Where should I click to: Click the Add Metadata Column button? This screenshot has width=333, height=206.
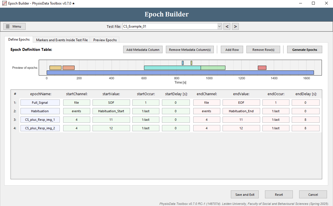143,49
